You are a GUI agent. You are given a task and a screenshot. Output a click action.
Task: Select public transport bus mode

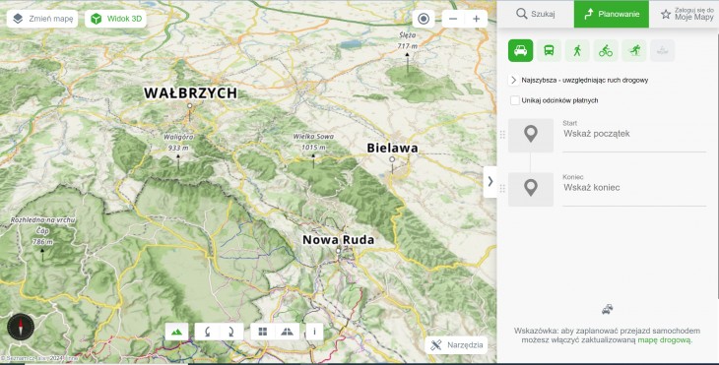click(x=549, y=50)
